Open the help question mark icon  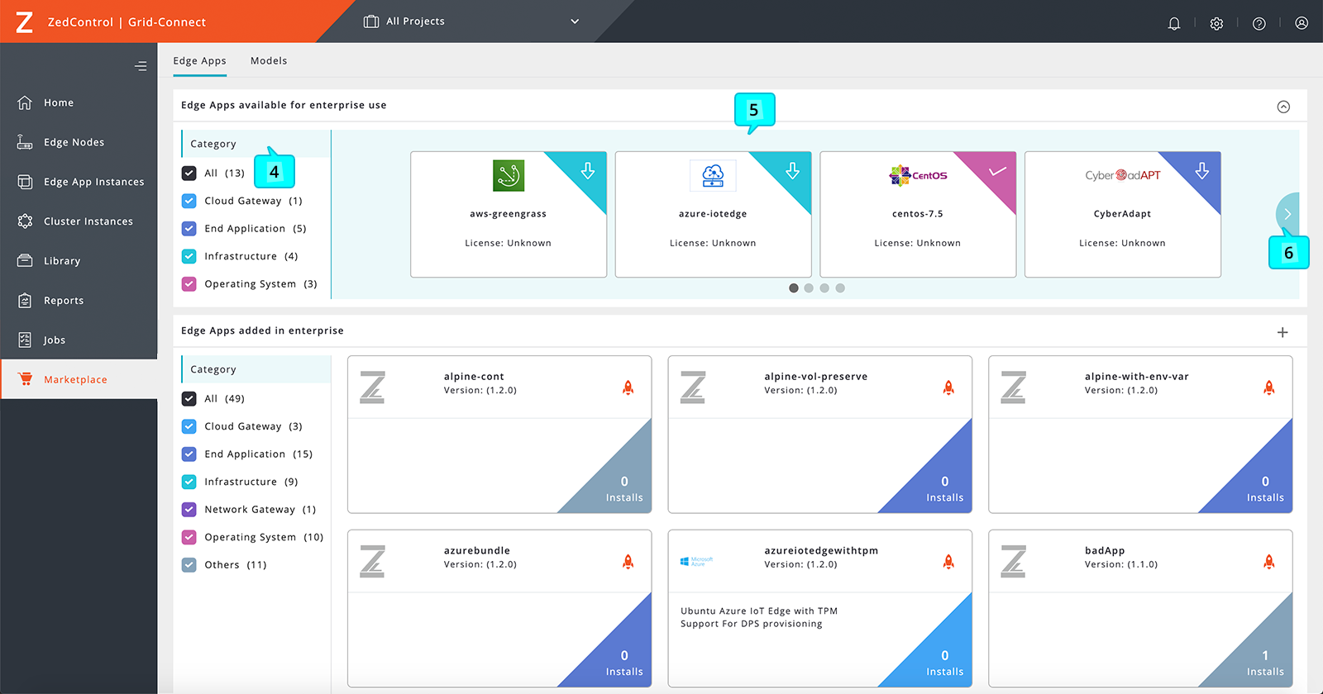[1259, 23]
